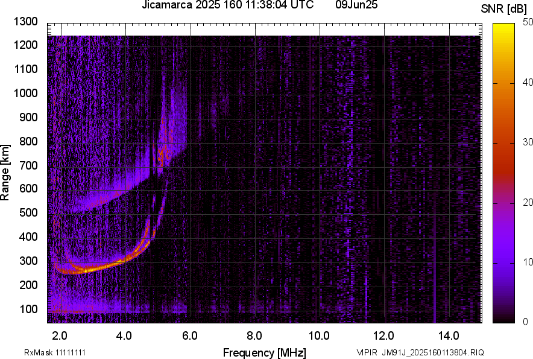Click range tick label '1000'
Screen dimensions: 533x359
[25, 93]
